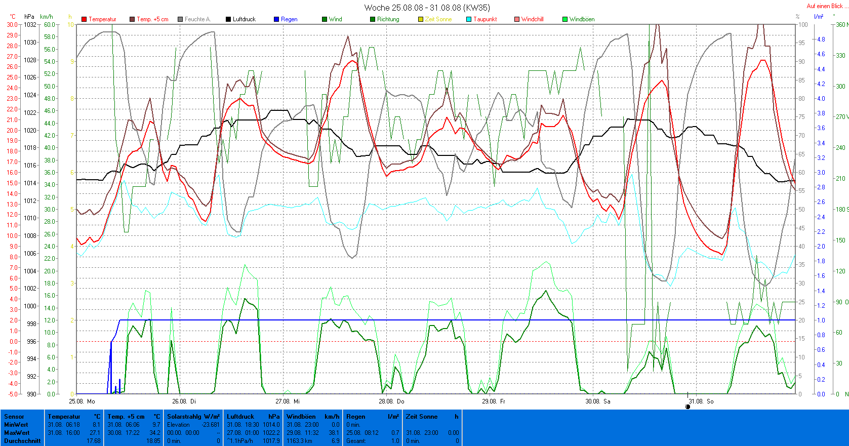This screenshot has width=849, height=446.
Task: Click the Windböen km/h column header
Action: (313, 417)
